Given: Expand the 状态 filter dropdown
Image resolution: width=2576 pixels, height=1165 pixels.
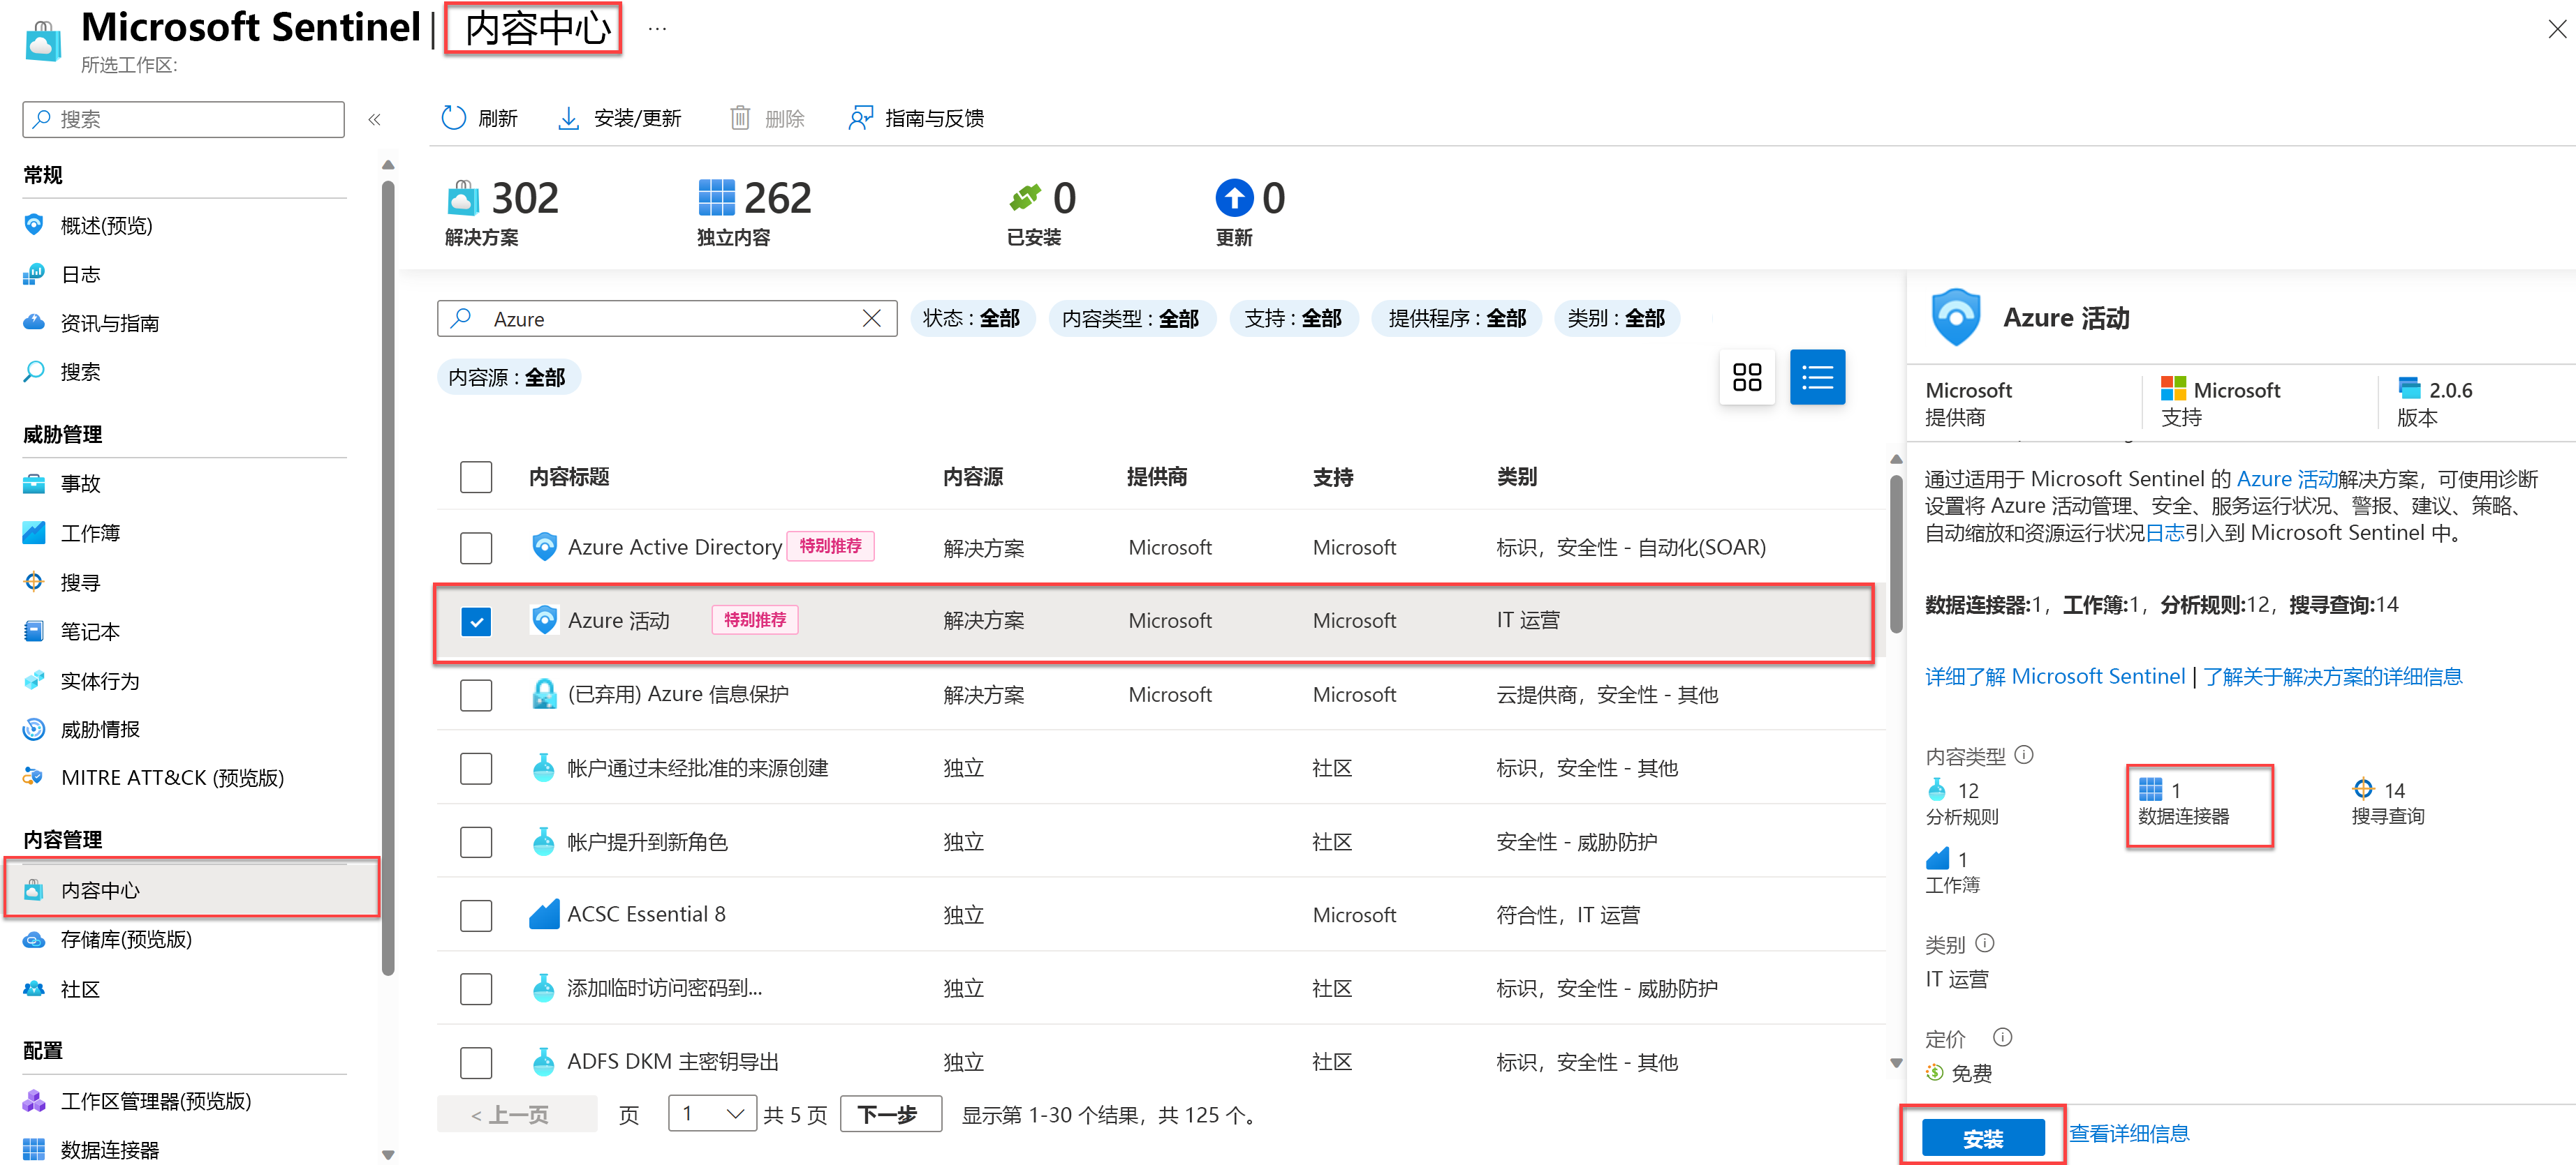Looking at the screenshot, I should click(971, 318).
